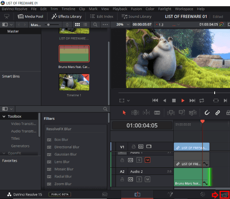The image size is (230, 199).
Task: Open the Trim menu
Action: pos(54,9)
